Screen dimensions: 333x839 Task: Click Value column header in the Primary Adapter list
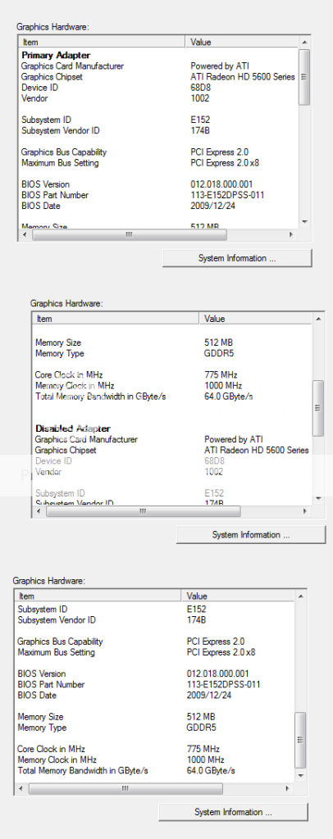click(x=242, y=42)
